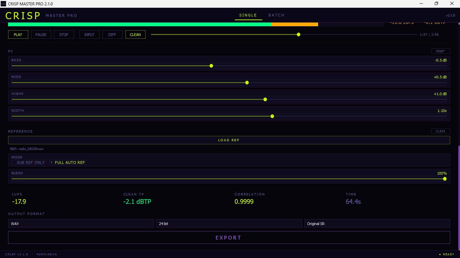This screenshot has height=258, width=460.
Task: Open the WAV output format dropdown
Action: (81, 223)
